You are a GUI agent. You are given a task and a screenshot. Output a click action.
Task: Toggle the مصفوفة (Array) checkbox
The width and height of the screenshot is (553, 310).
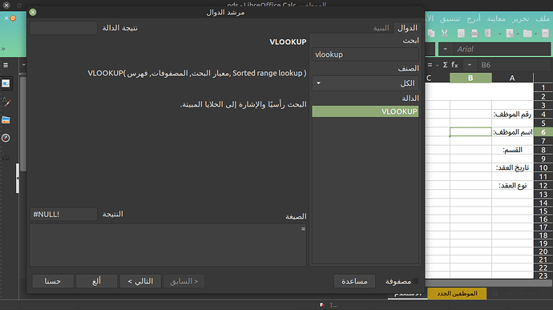[x=415, y=280]
